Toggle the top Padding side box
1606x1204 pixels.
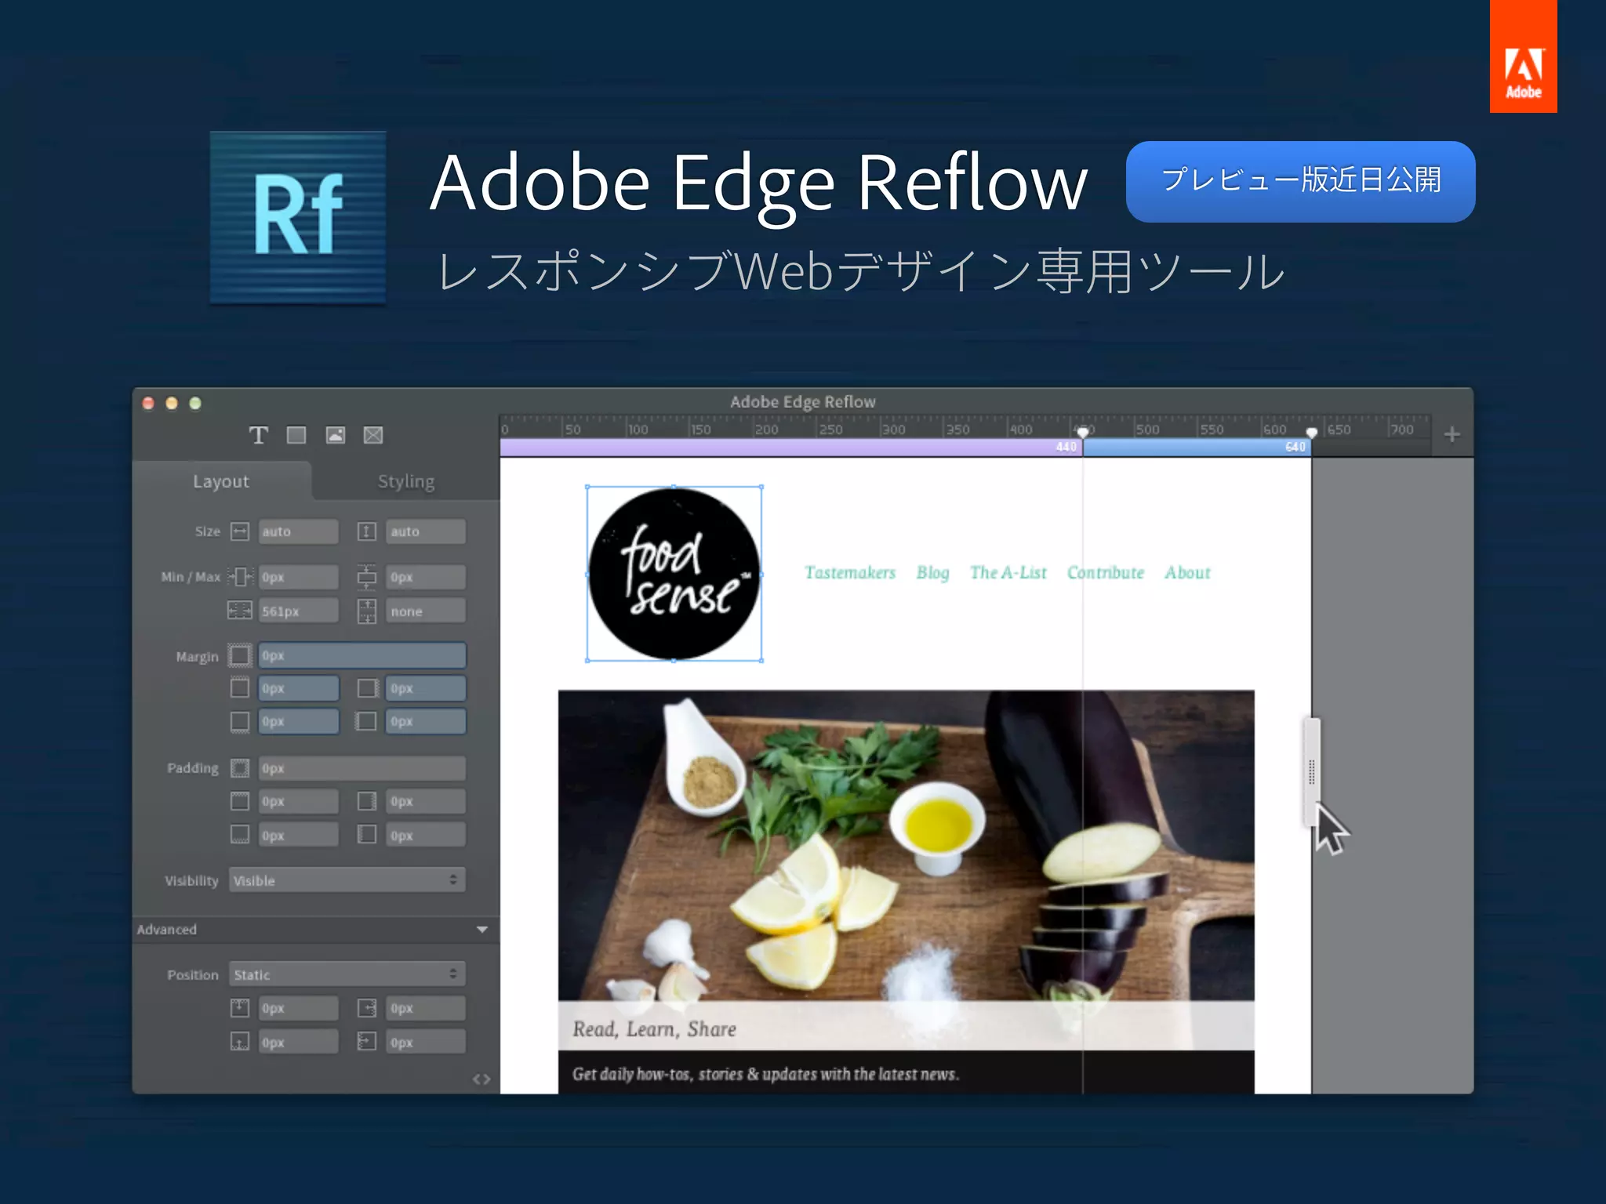pos(240,801)
